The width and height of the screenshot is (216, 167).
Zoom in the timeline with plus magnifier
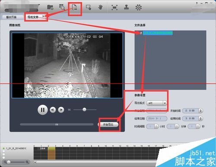pyautogui.click(x=27, y=162)
